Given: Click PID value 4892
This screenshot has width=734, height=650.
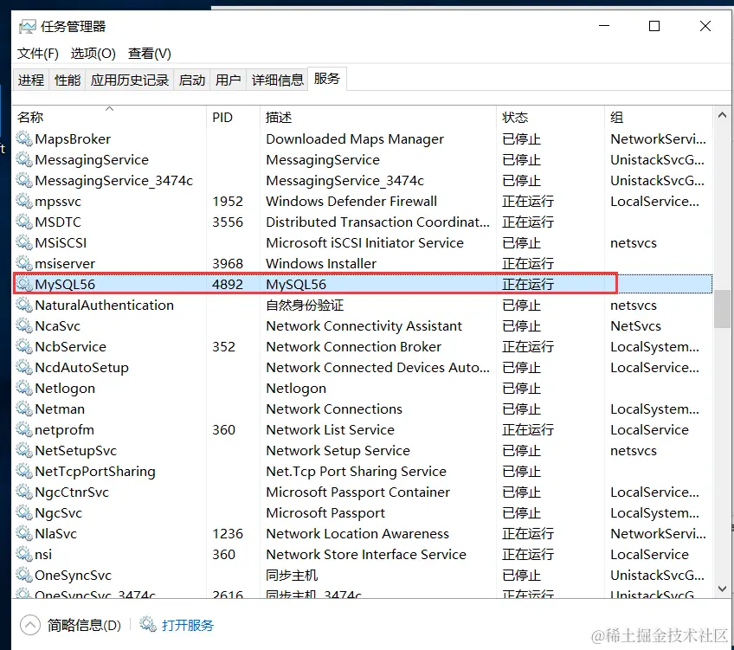Looking at the screenshot, I should (228, 284).
